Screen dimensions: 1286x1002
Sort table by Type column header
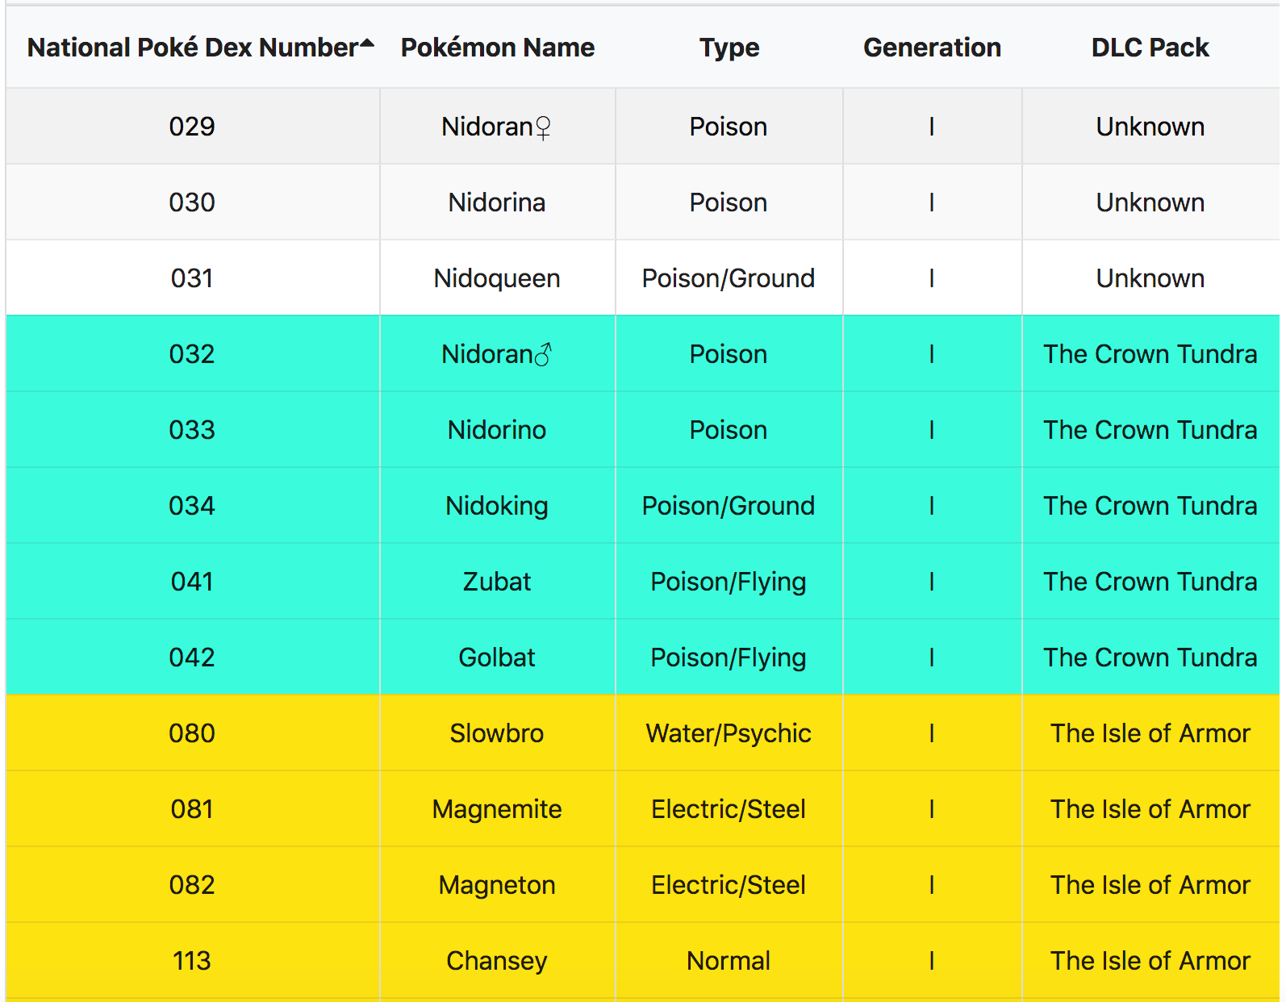coord(729,48)
